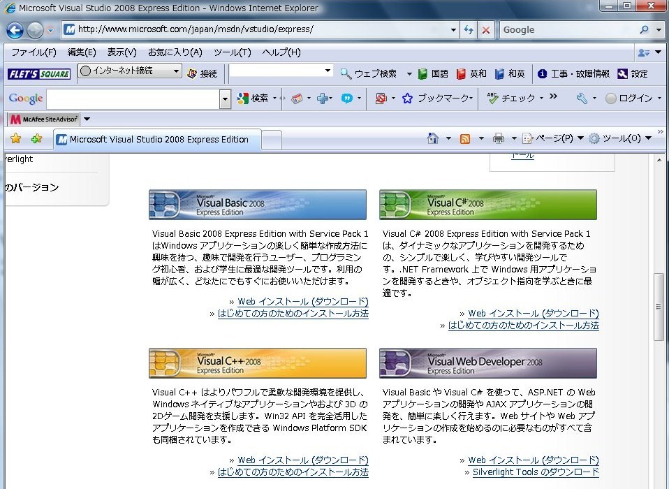Click the search magnifier in Google search box
The width and height of the screenshot is (669, 489).
pos(645,29)
